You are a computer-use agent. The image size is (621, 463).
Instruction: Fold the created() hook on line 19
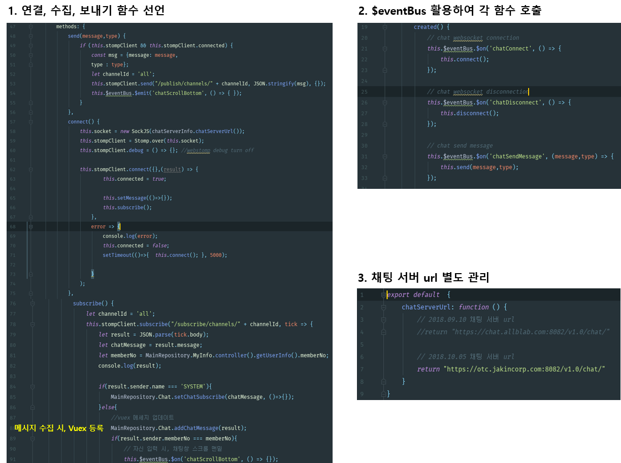384,27
